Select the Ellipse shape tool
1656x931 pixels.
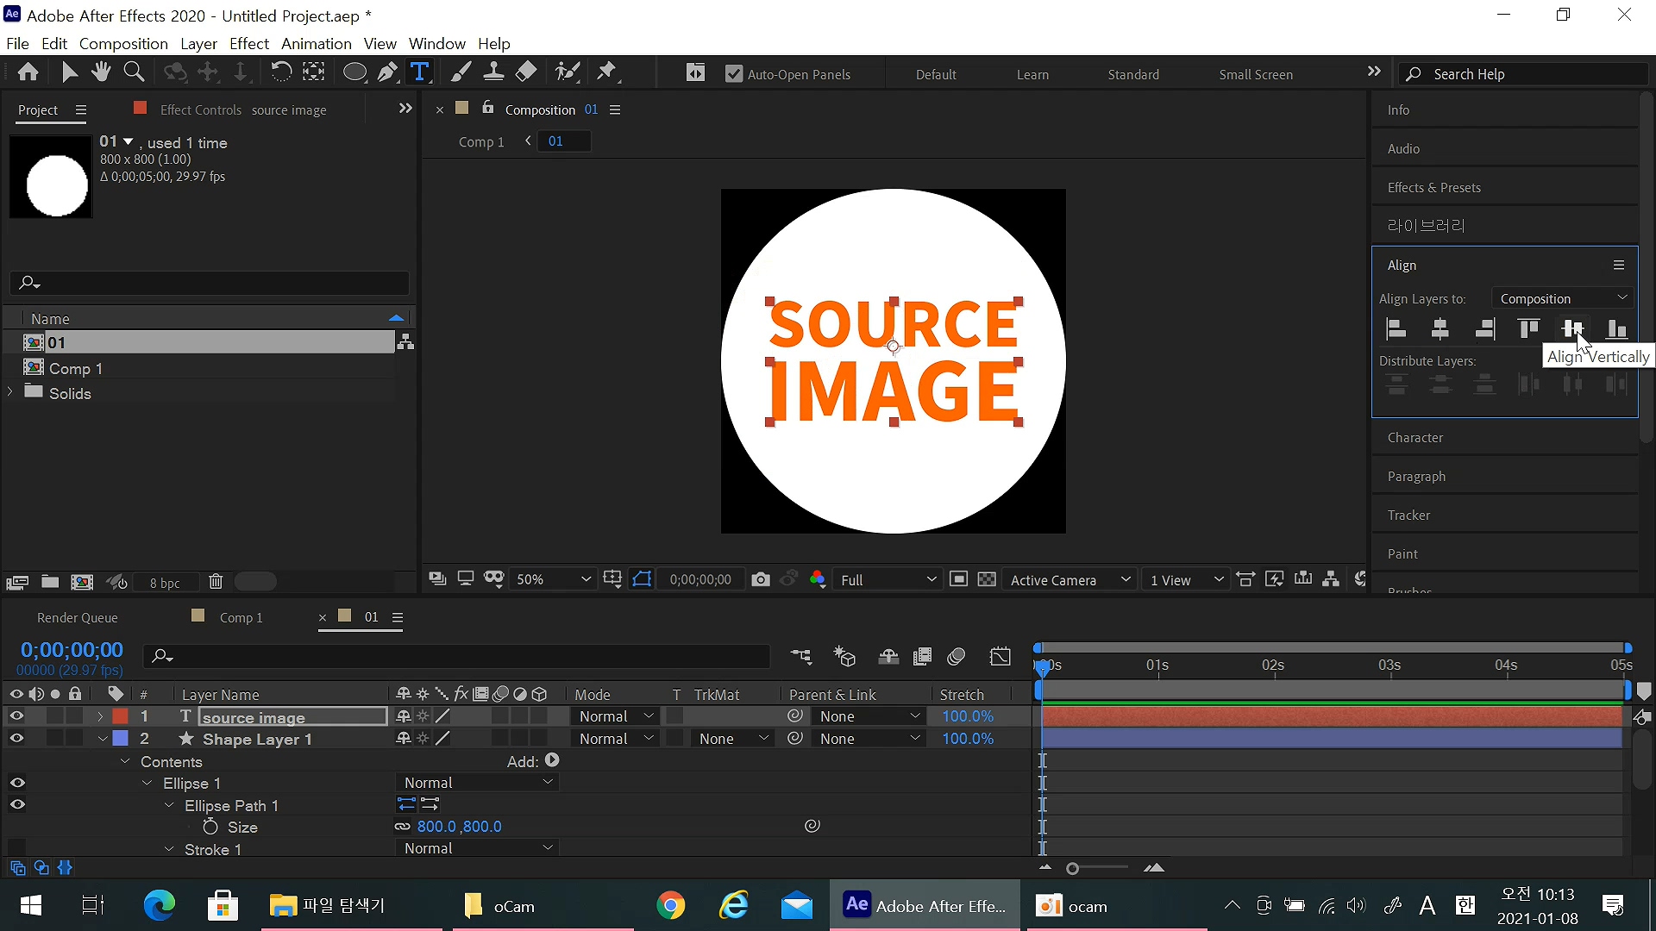pyautogui.click(x=354, y=72)
